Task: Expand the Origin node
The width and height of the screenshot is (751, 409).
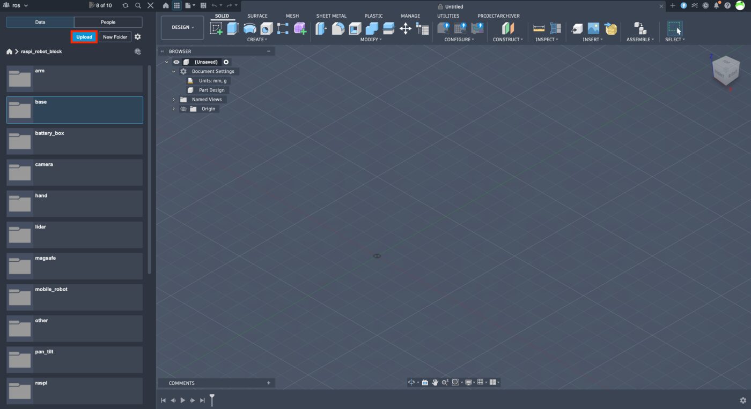Action: 174,109
